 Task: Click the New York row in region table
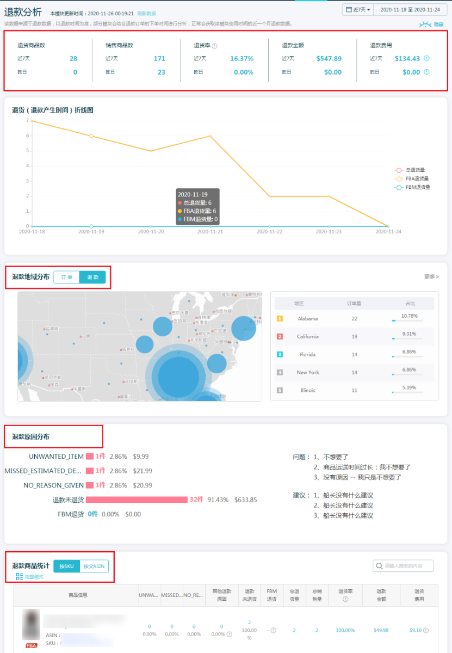click(355, 372)
